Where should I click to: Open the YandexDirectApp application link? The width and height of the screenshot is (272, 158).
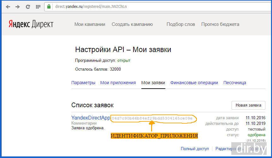click(x=91, y=118)
